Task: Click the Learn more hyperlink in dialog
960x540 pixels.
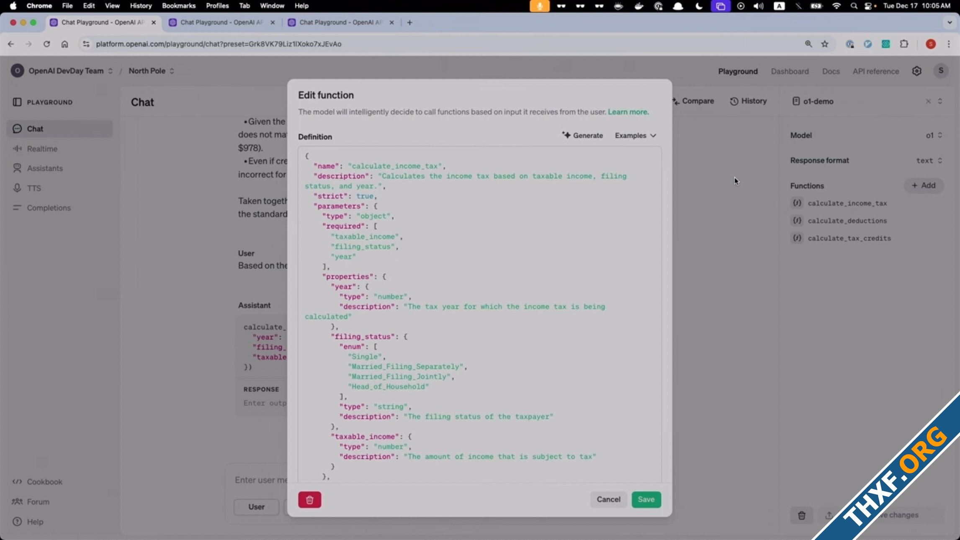Action: [627, 111]
